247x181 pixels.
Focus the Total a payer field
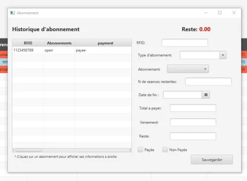pyautogui.click(x=193, y=108)
